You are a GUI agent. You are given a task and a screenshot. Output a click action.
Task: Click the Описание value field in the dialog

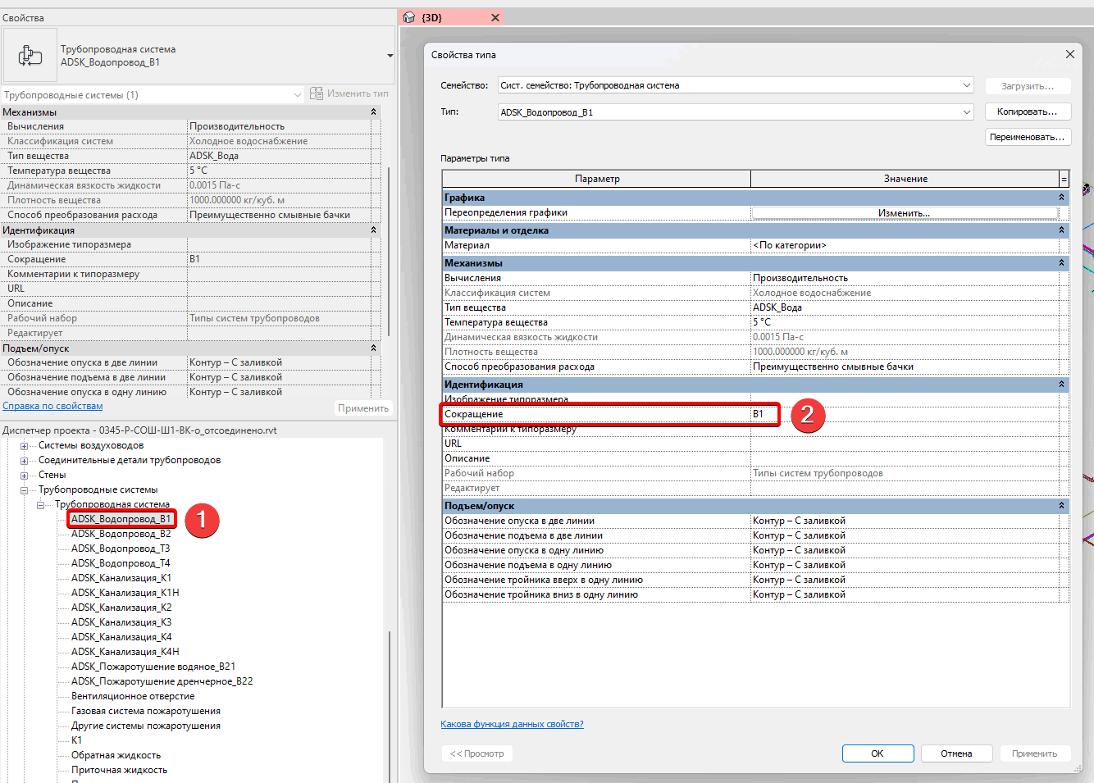point(905,458)
